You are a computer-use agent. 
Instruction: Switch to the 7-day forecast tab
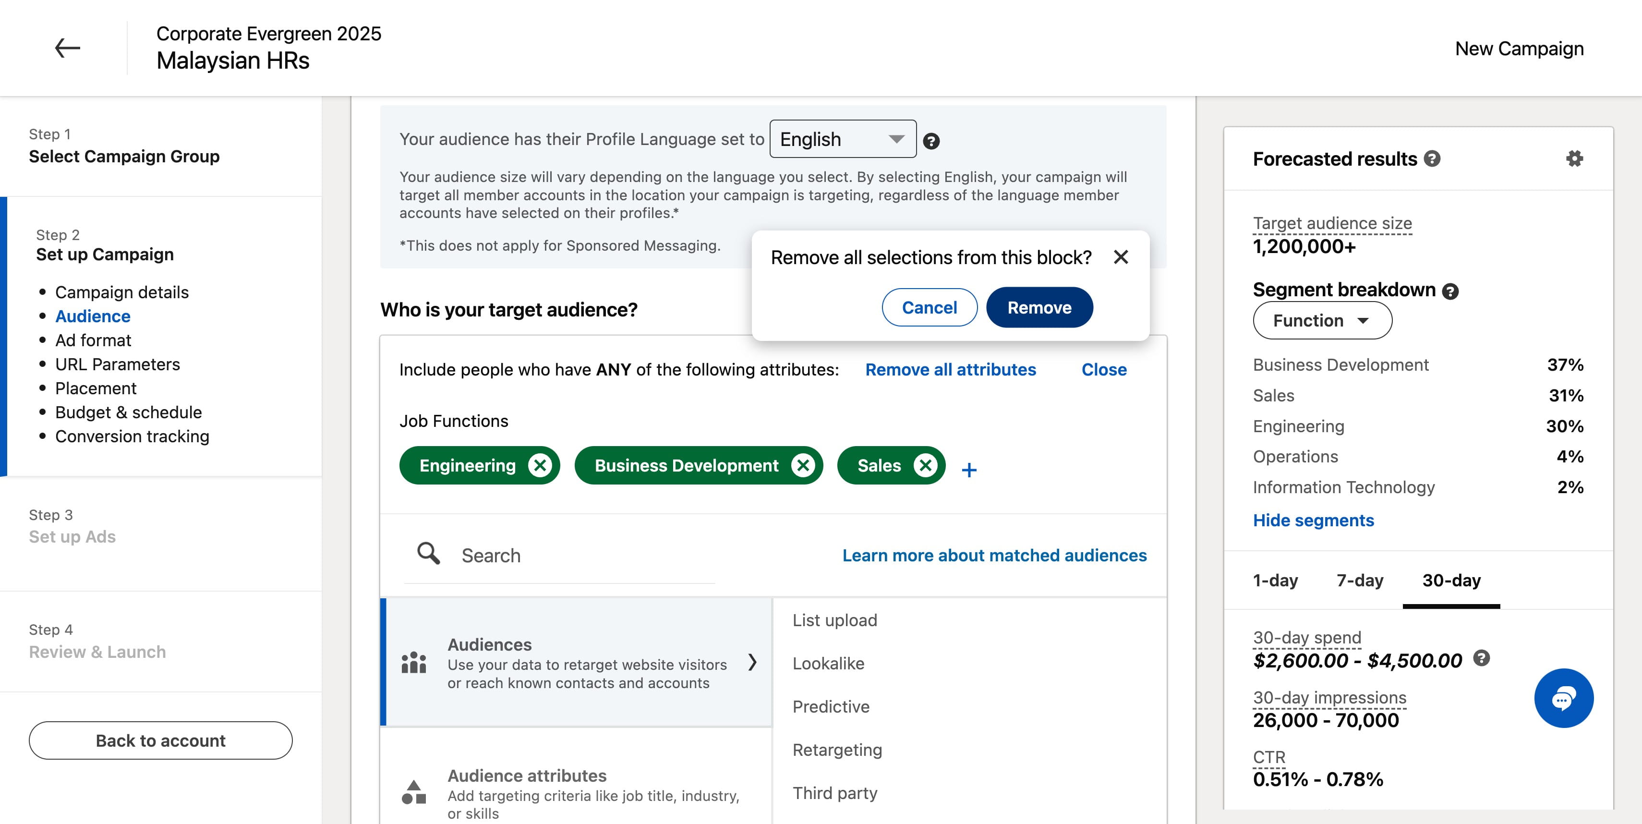[1360, 581]
